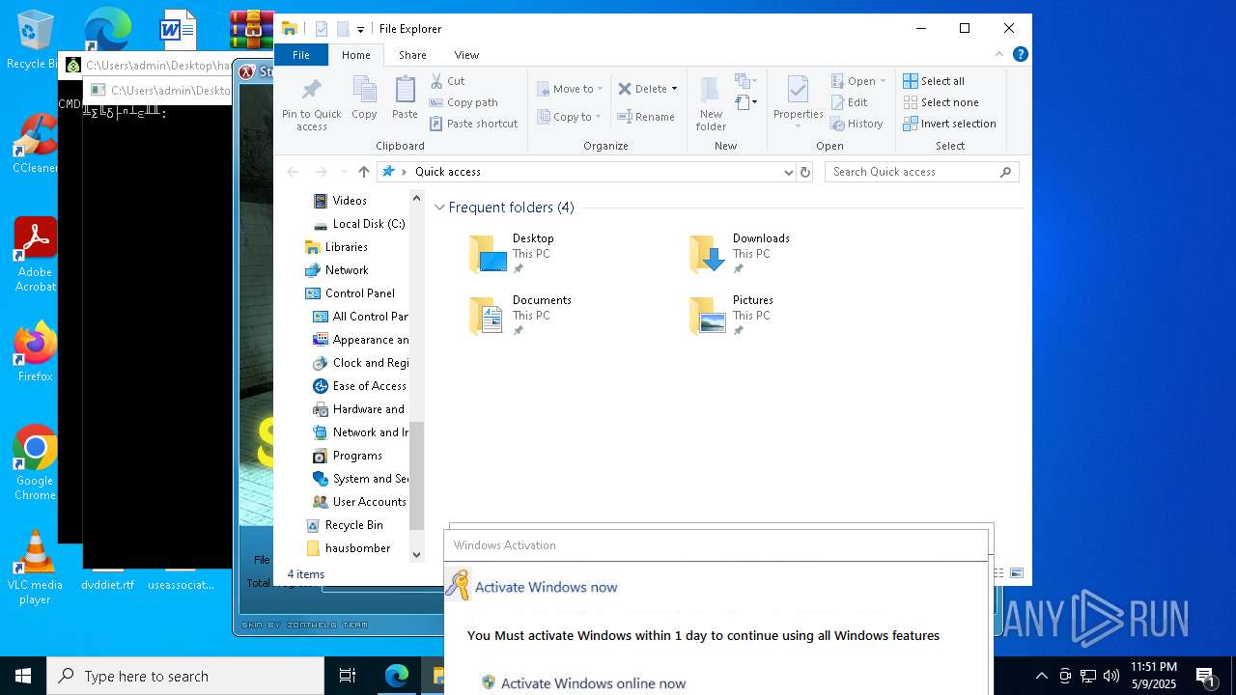Switch to the Share tab
Screen dimensions: 1236x695
tap(412, 55)
